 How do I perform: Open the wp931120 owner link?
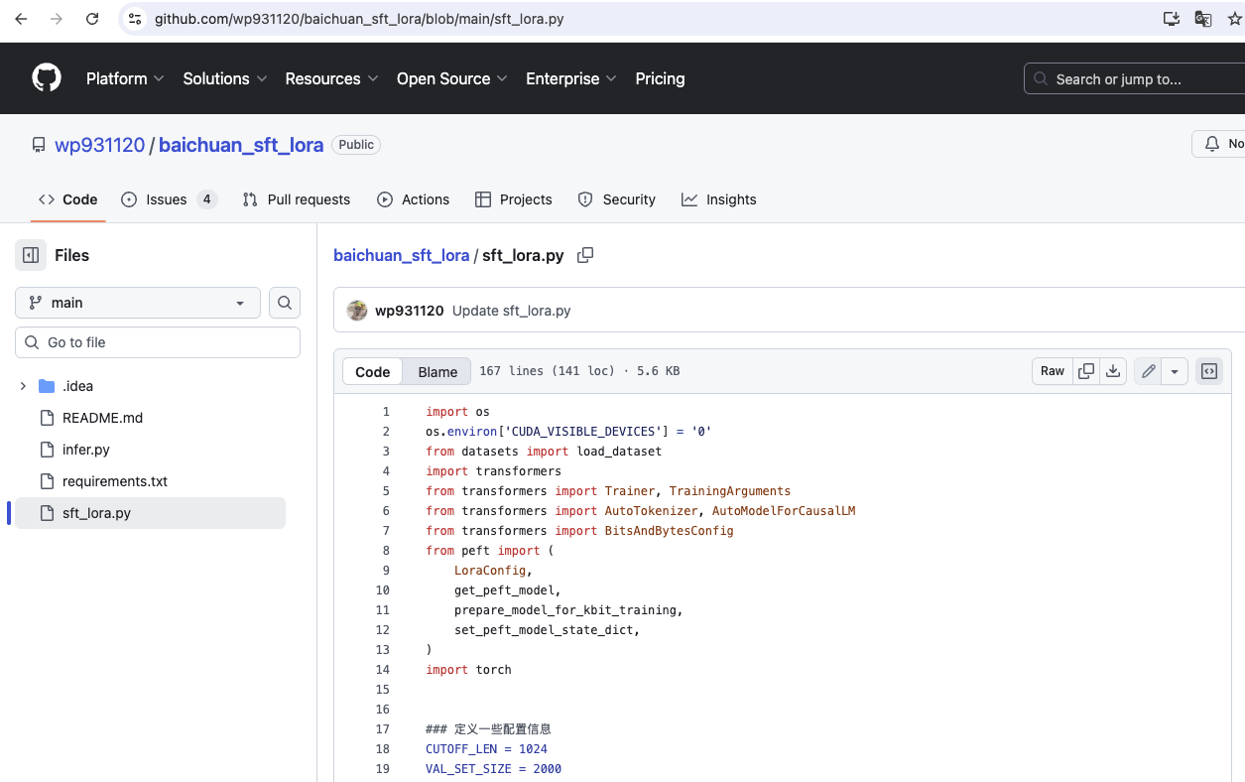click(100, 145)
